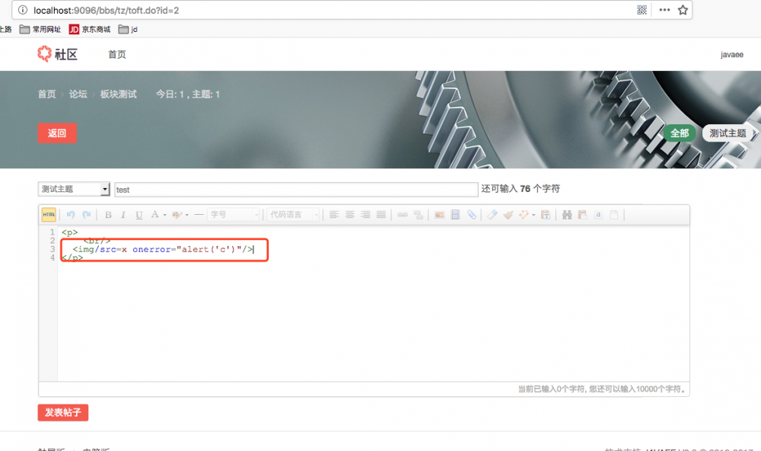
Task: Open the 字号 font size dropdown
Action: click(234, 214)
